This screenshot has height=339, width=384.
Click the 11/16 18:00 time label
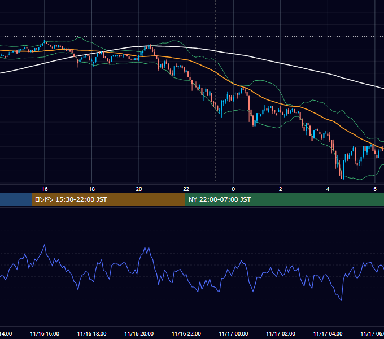[x=92, y=333]
